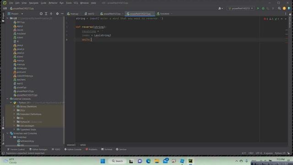Open PyCharm icon on taskbar
The width and height of the screenshot is (293, 165).
click(x=190, y=161)
